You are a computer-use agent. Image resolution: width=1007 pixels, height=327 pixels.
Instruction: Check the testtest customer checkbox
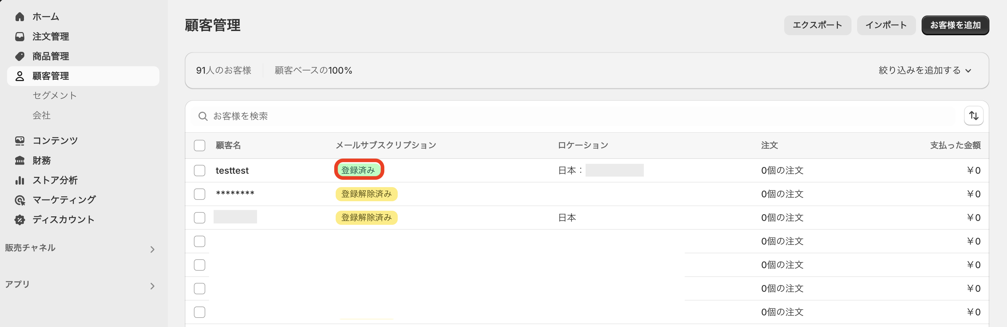(199, 170)
